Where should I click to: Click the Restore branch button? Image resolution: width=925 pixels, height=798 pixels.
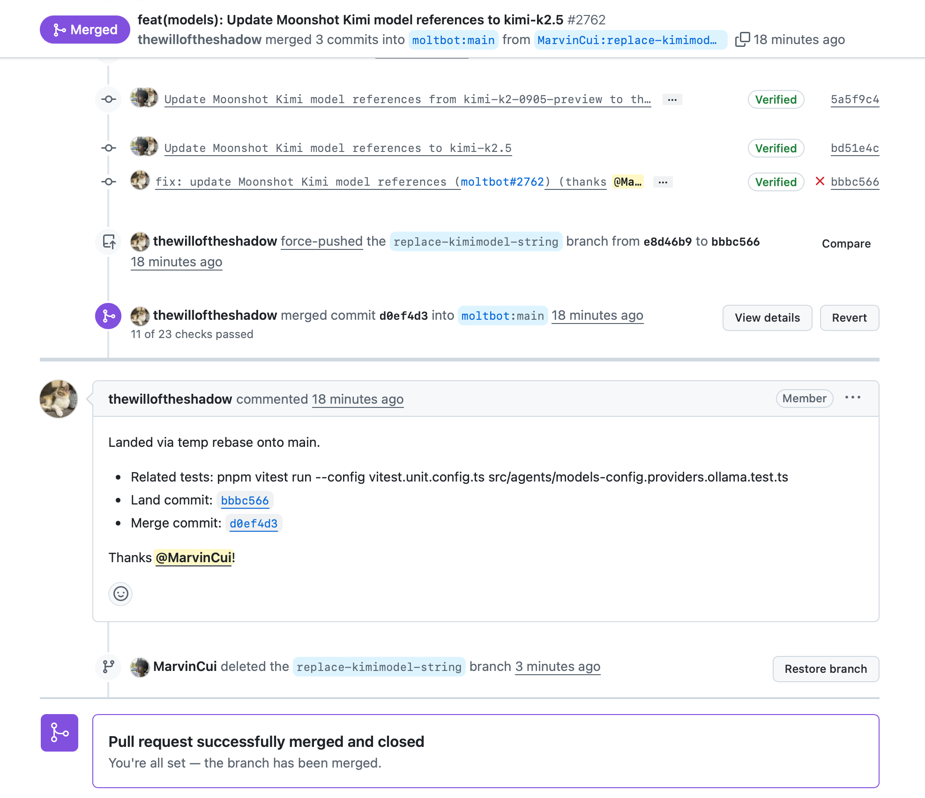pos(826,669)
